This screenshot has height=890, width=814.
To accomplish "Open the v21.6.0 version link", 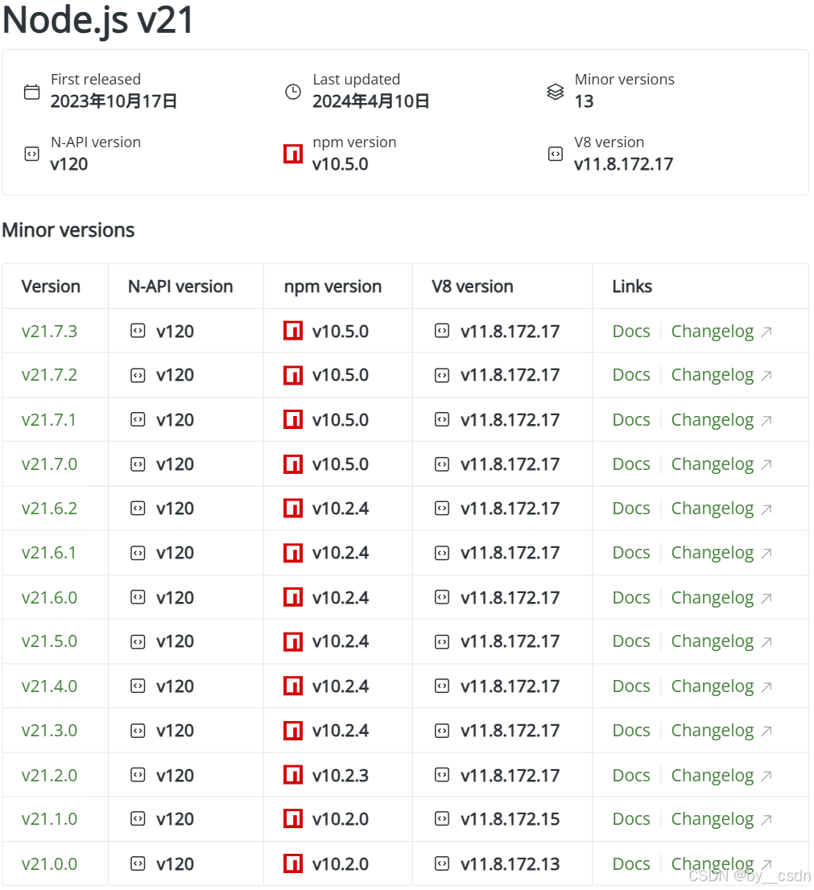I will (x=49, y=597).
